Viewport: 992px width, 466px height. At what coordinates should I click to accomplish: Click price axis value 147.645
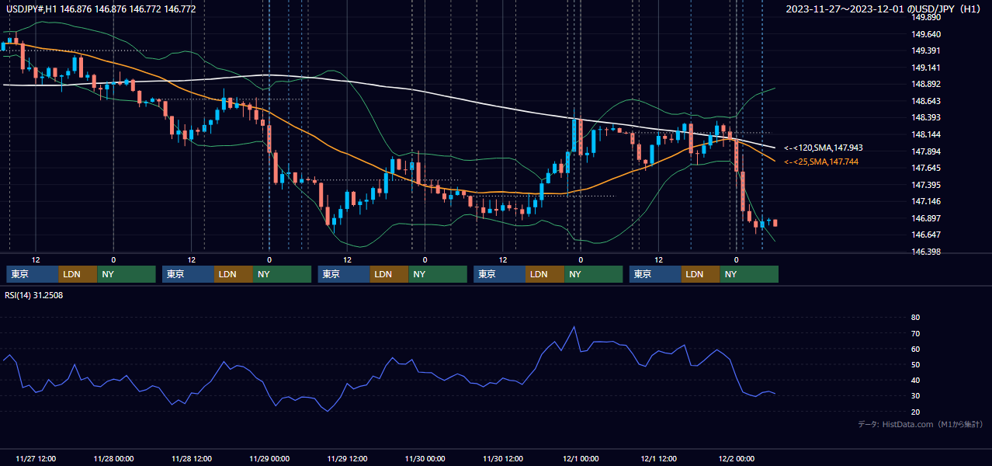(926, 168)
